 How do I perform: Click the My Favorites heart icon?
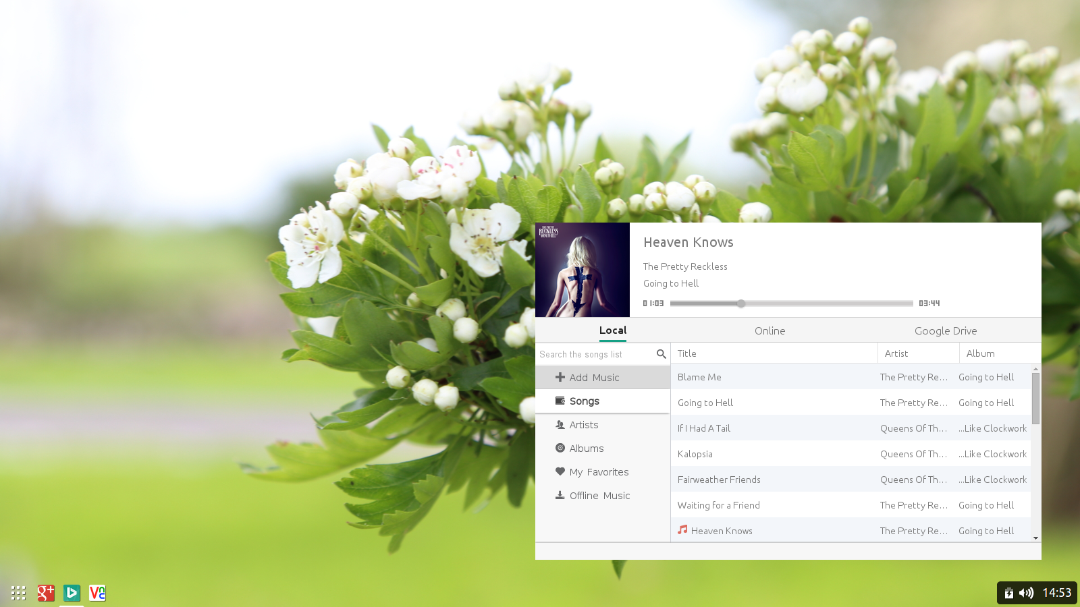560,471
